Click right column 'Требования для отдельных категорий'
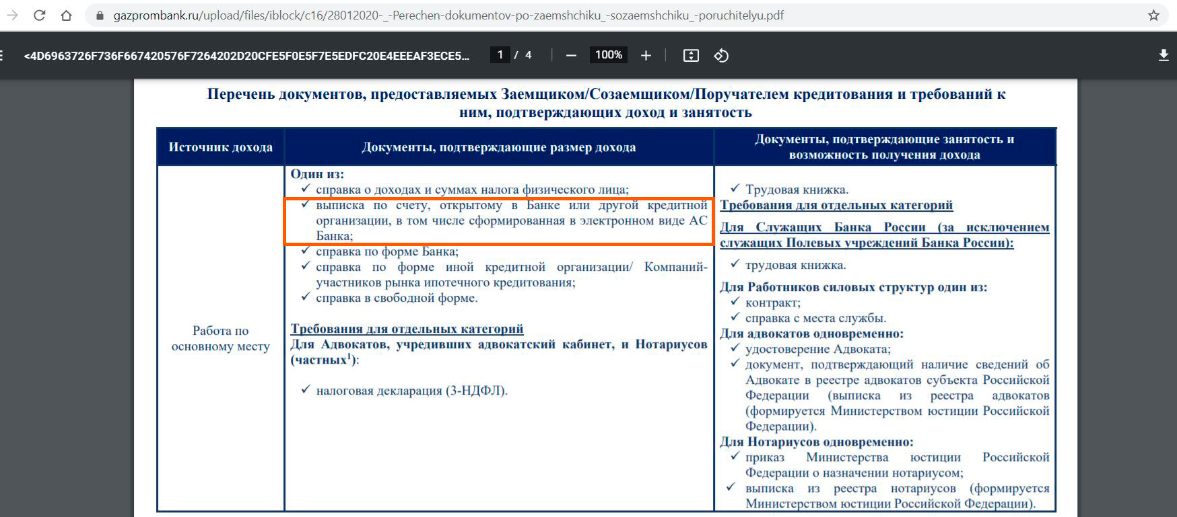 point(836,205)
